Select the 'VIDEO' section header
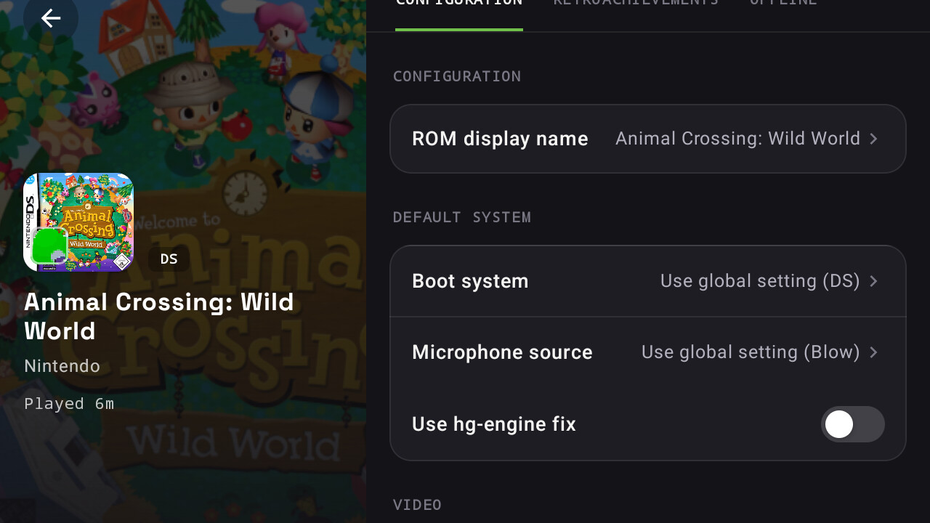This screenshot has height=523, width=930. point(417,505)
